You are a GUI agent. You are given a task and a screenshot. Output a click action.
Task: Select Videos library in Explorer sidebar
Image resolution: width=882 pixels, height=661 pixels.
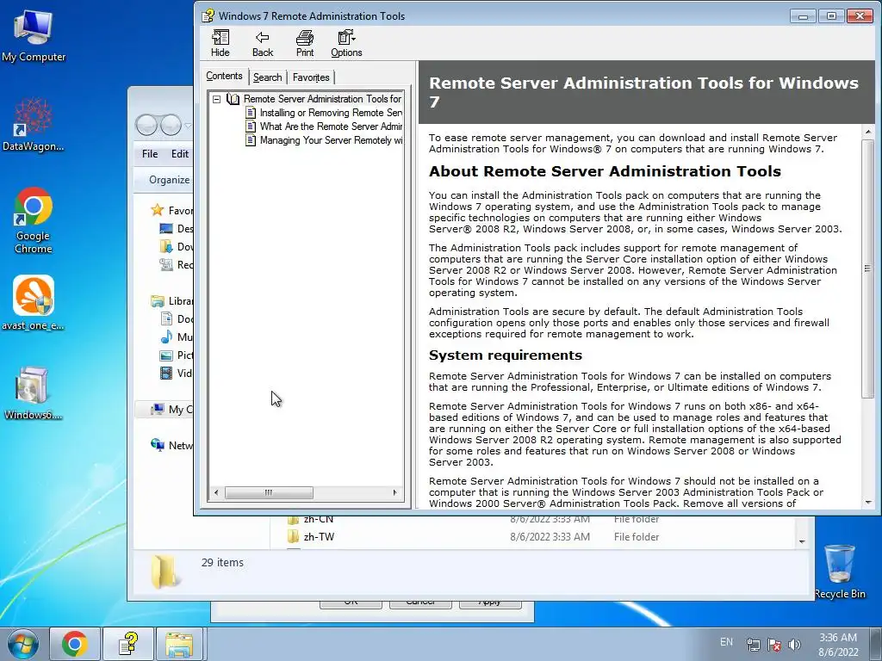pos(176,374)
